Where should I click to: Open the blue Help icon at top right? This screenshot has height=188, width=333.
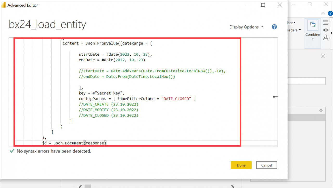(x=330, y=13)
